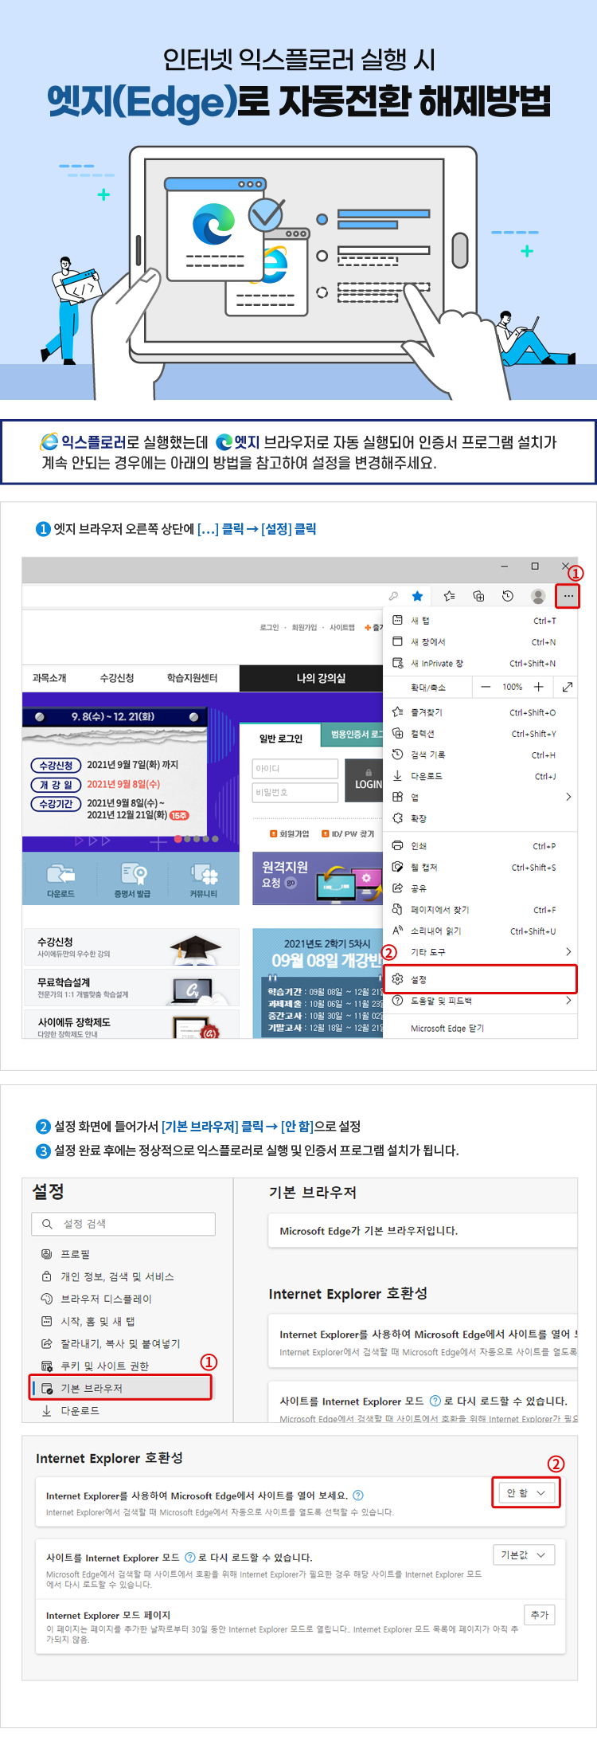This screenshot has height=1760, width=597.
Task: Open the Collections toolbar icon
Action: tap(478, 596)
